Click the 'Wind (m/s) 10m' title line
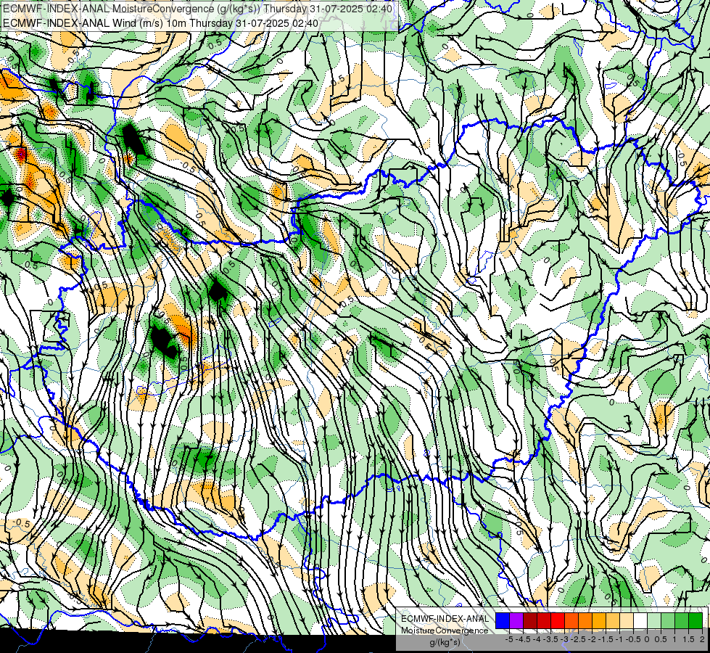The width and height of the screenshot is (710, 653). (x=160, y=22)
